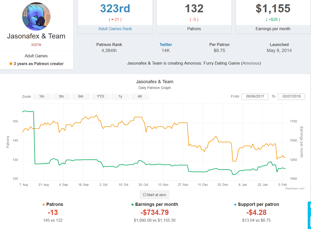
Task: Open the Twitter link
Action: (x=166, y=44)
